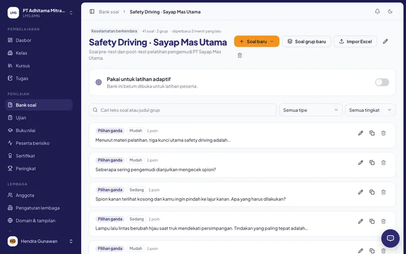Delete question 'Lampu lalu lintas berubah hijau'

click(383, 221)
